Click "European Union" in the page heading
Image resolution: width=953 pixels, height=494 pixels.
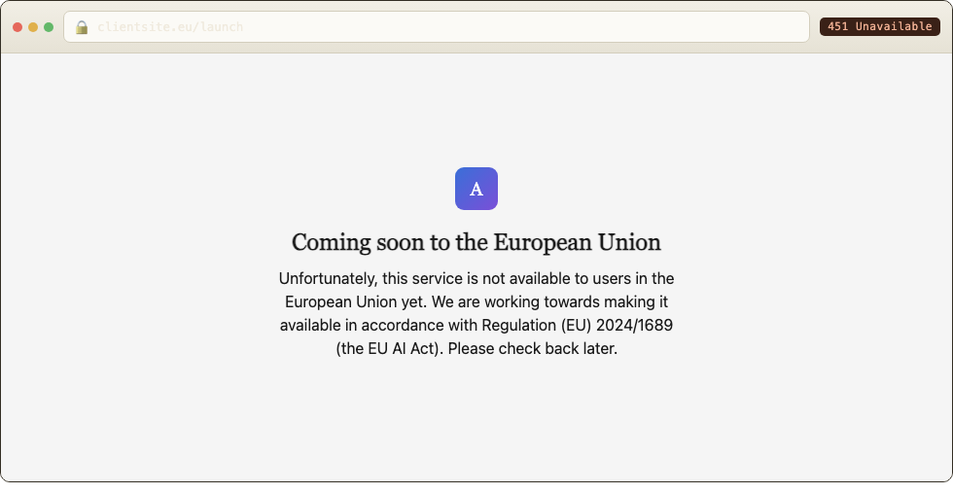[x=577, y=242]
